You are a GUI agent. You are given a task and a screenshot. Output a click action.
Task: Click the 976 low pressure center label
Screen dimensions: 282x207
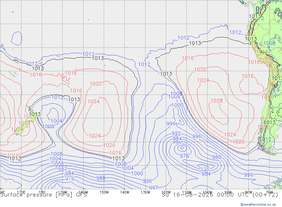(184, 156)
